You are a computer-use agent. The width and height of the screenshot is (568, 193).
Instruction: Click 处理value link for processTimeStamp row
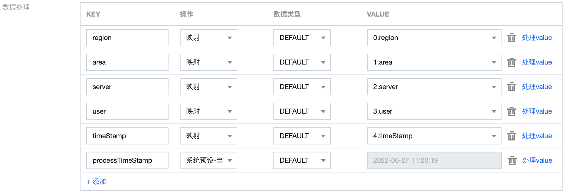537,160
